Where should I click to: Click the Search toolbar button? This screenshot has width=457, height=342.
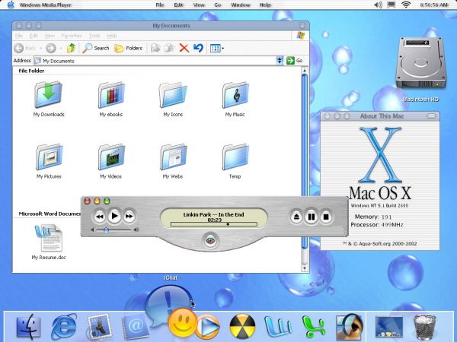click(x=96, y=48)
